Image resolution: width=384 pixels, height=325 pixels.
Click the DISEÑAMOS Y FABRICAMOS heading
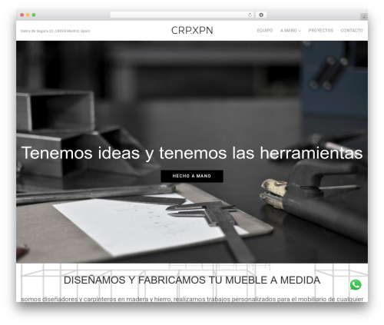point(192,280)
